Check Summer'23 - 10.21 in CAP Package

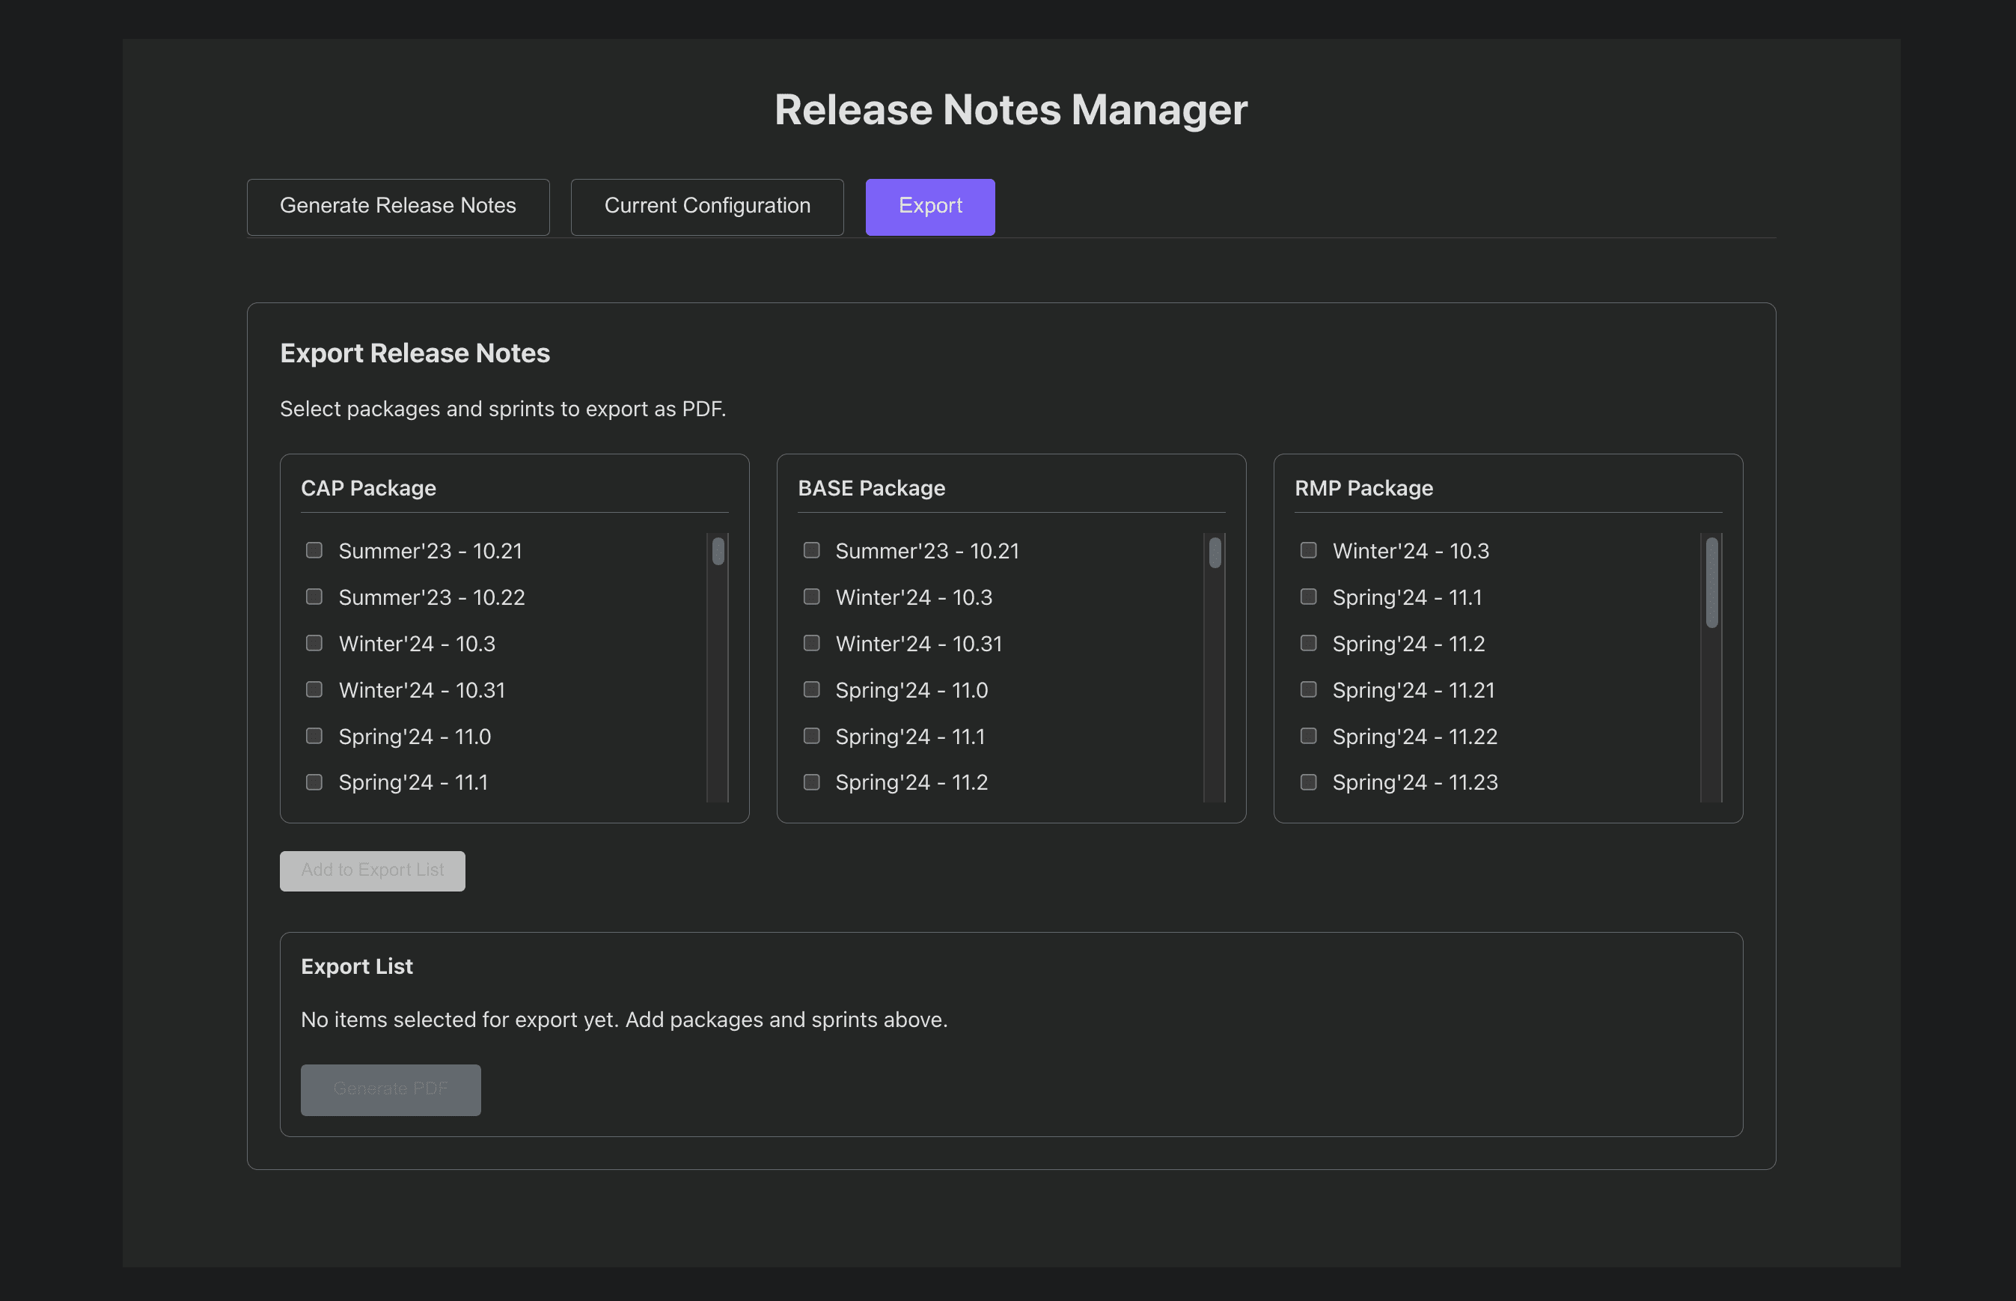tap(314, 551)
